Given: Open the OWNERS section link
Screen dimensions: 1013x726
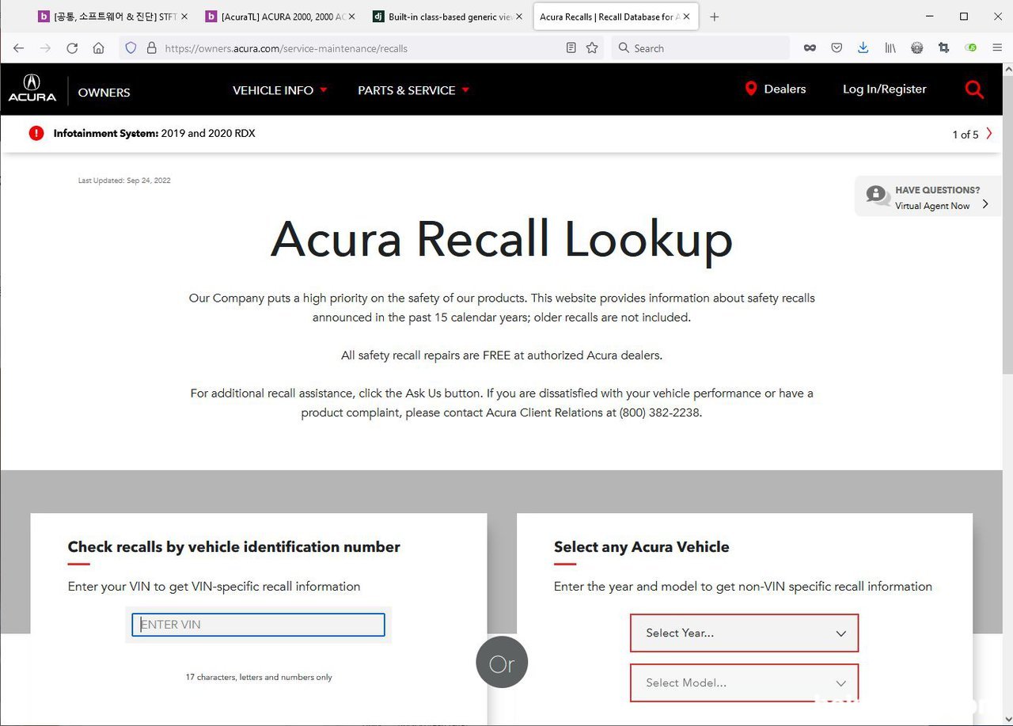Looking at the screenshot, I should point(104,92).
